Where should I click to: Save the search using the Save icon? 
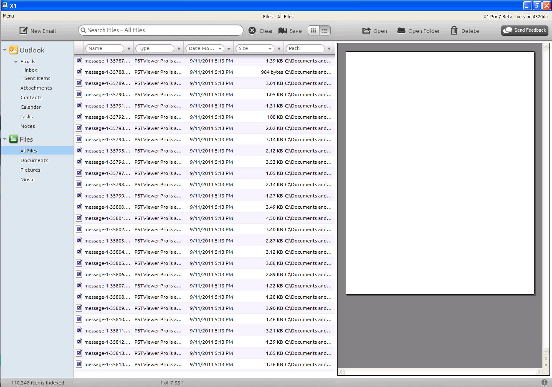[x=283, y=31]
